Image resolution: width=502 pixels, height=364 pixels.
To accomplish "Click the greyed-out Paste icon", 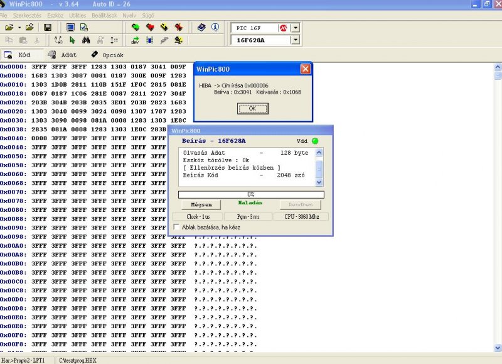I will pyautogui.click(x=23, y=40).
